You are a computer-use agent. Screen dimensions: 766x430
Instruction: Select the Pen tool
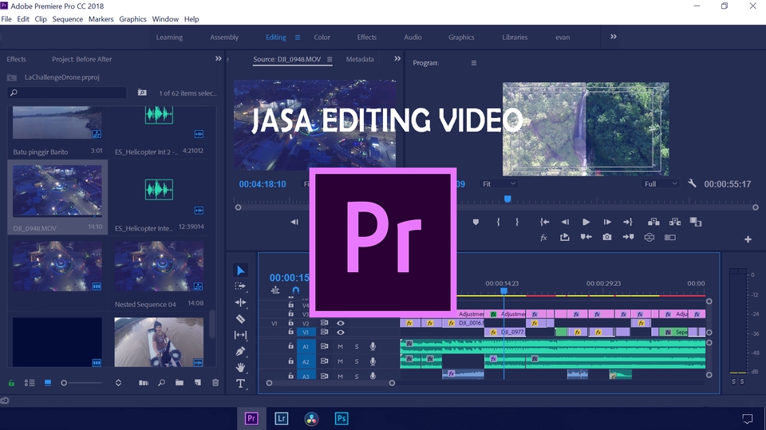(240, 351)
